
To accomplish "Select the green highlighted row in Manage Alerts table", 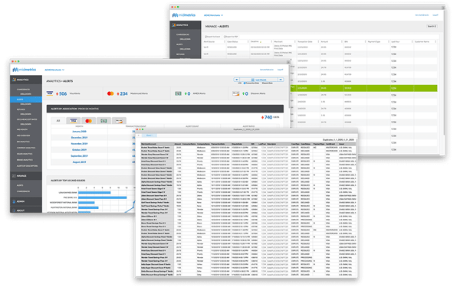I will click(363, 88).
